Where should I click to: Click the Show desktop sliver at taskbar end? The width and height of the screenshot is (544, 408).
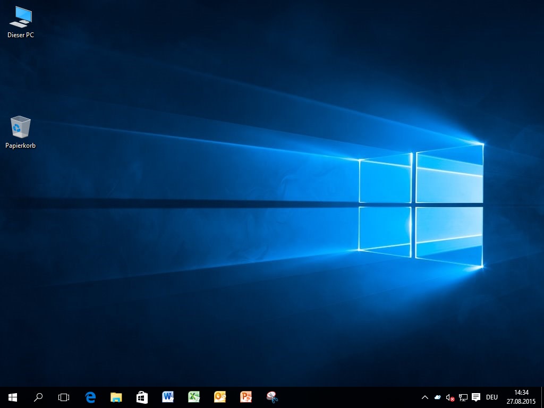[x=542, y=397]
